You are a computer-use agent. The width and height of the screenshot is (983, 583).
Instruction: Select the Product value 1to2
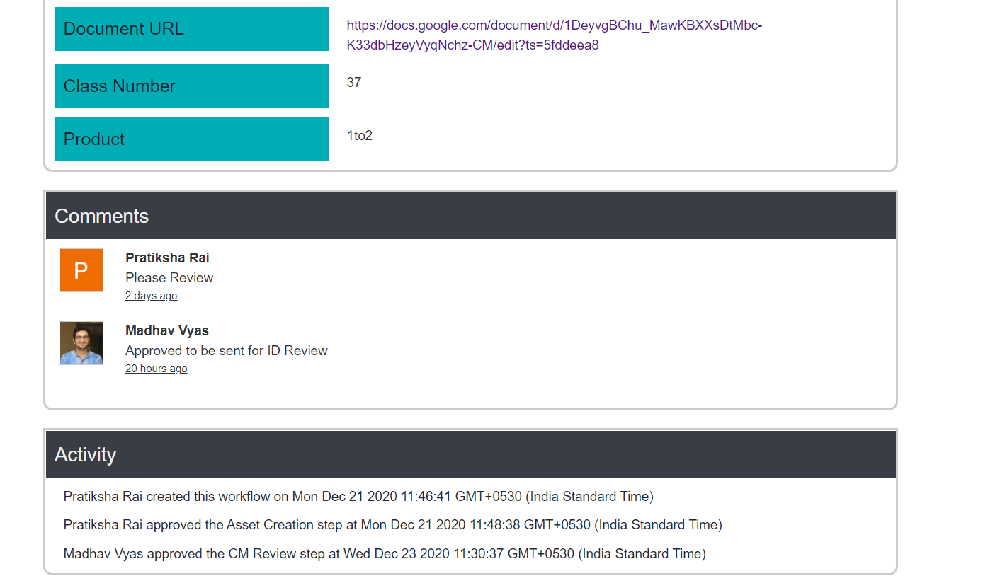[360, 135]
